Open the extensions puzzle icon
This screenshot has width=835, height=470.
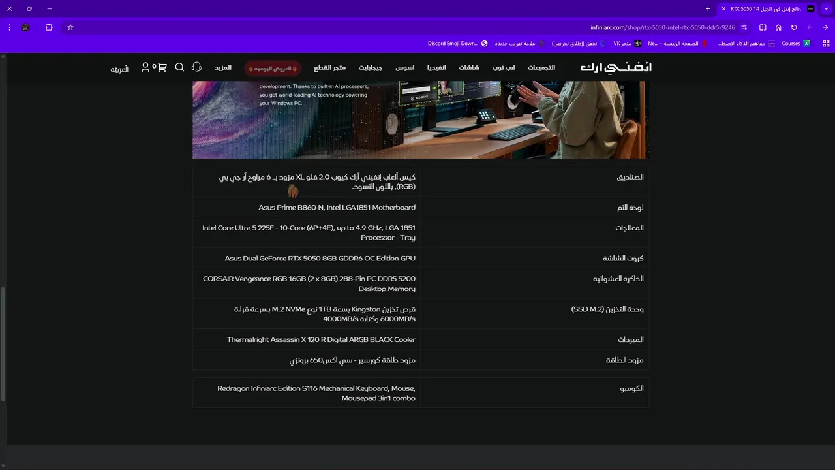(49, 27)
